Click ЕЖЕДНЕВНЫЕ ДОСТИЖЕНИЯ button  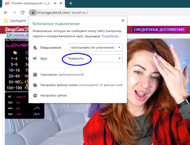(159, 30)
